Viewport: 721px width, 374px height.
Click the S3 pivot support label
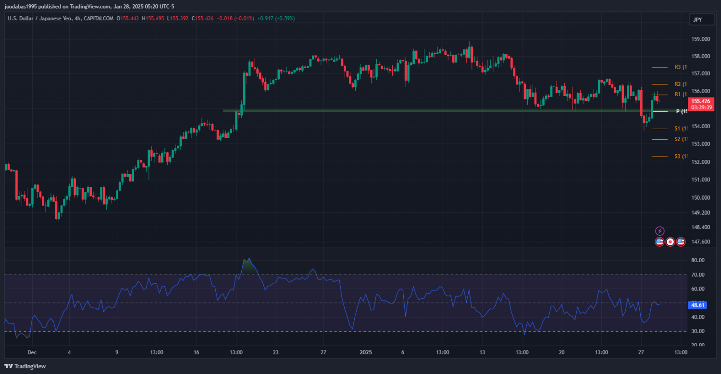(680, 157)
